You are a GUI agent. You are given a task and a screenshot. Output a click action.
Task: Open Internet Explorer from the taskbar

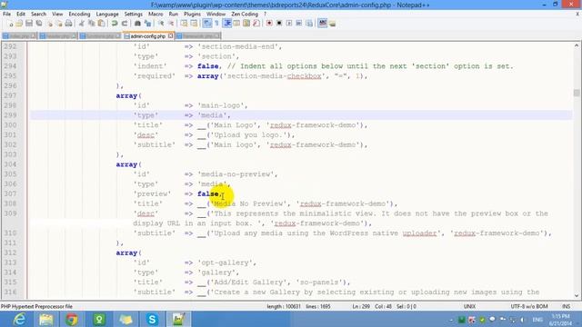(19, 319)
